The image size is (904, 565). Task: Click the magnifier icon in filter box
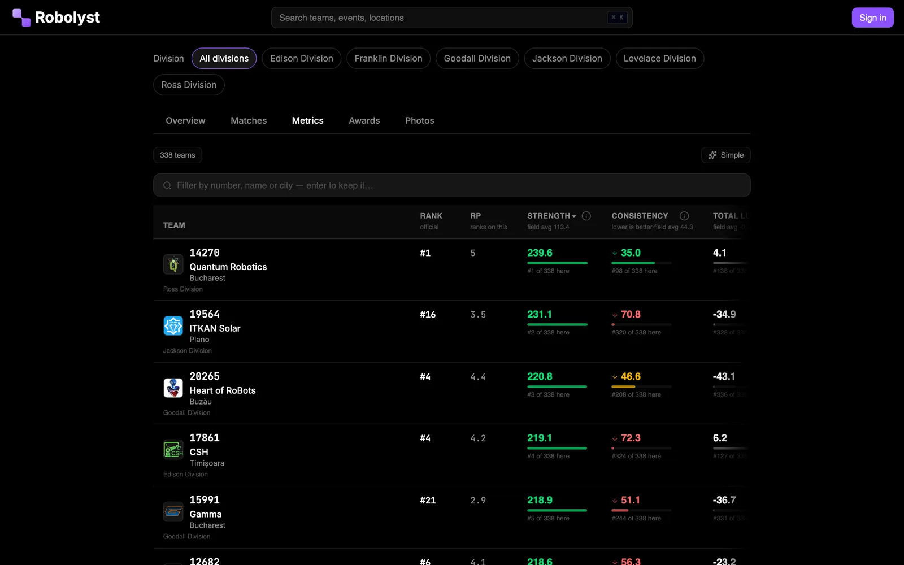(x=167, y=185)
